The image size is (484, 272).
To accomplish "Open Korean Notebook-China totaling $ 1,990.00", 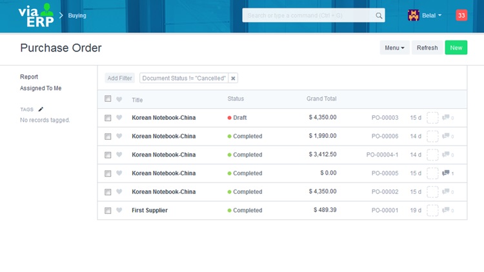I will click(164, 136).
